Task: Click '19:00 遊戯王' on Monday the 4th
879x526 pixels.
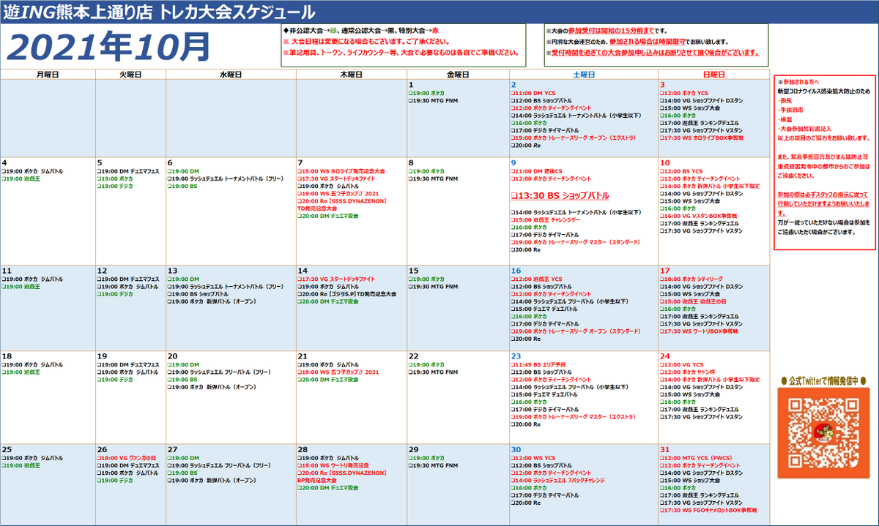Action: pos(21,178)
